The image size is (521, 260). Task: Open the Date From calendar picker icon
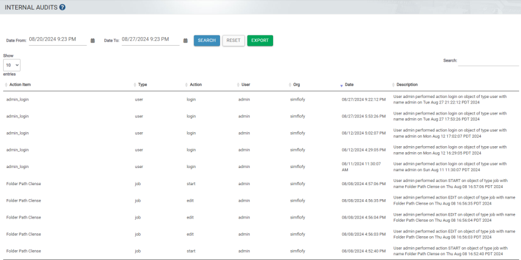(93, 41)
